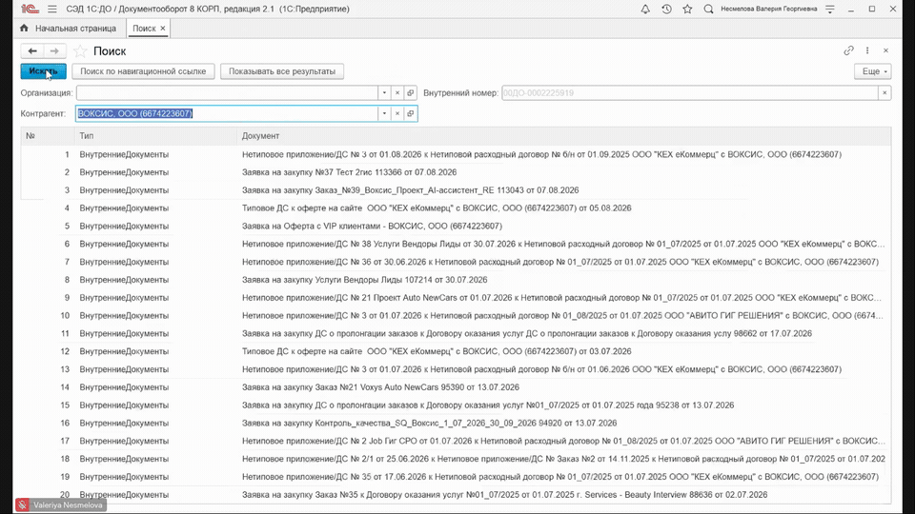The height and width of the screenshot is (514, 915).
Task: Select row 9 ДС № 21 Проект Auto NewCars
Action: coord(456,298)
